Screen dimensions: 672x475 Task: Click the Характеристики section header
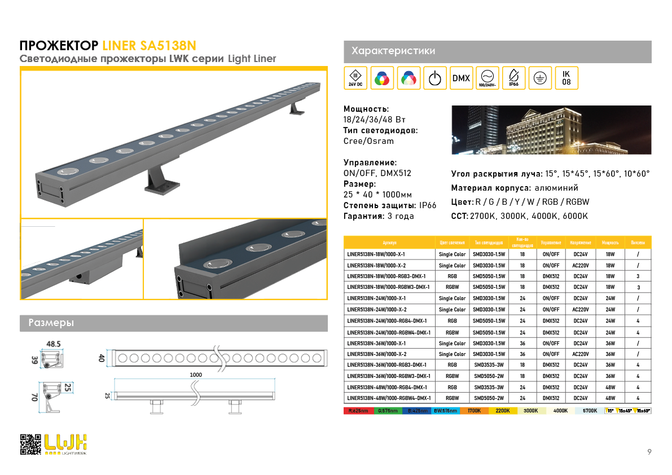click(x=497, y=51)
